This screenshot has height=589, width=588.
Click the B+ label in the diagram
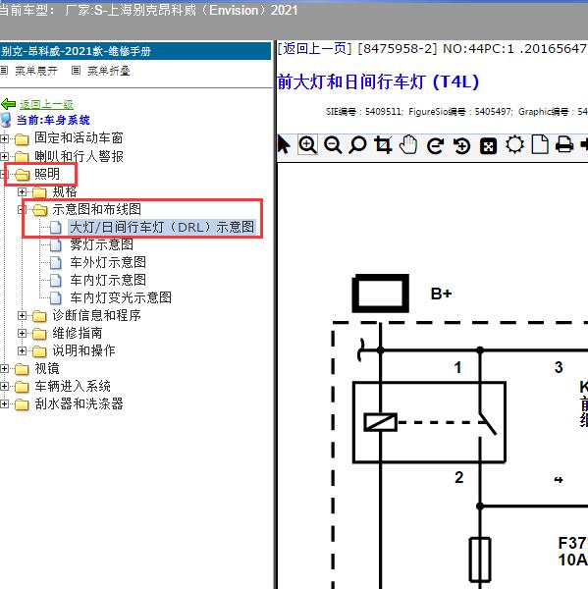[x=441, y=294]
